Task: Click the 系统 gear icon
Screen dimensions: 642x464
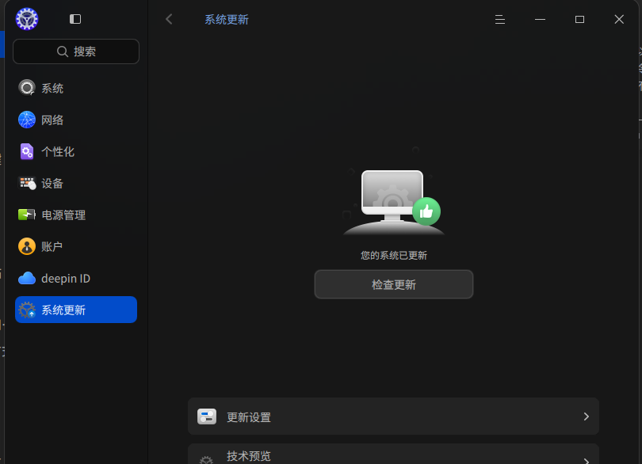Action: (x=27, y=88)
